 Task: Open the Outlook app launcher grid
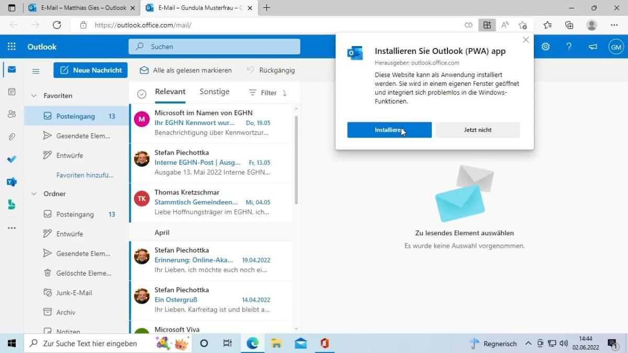click(12, 47)
